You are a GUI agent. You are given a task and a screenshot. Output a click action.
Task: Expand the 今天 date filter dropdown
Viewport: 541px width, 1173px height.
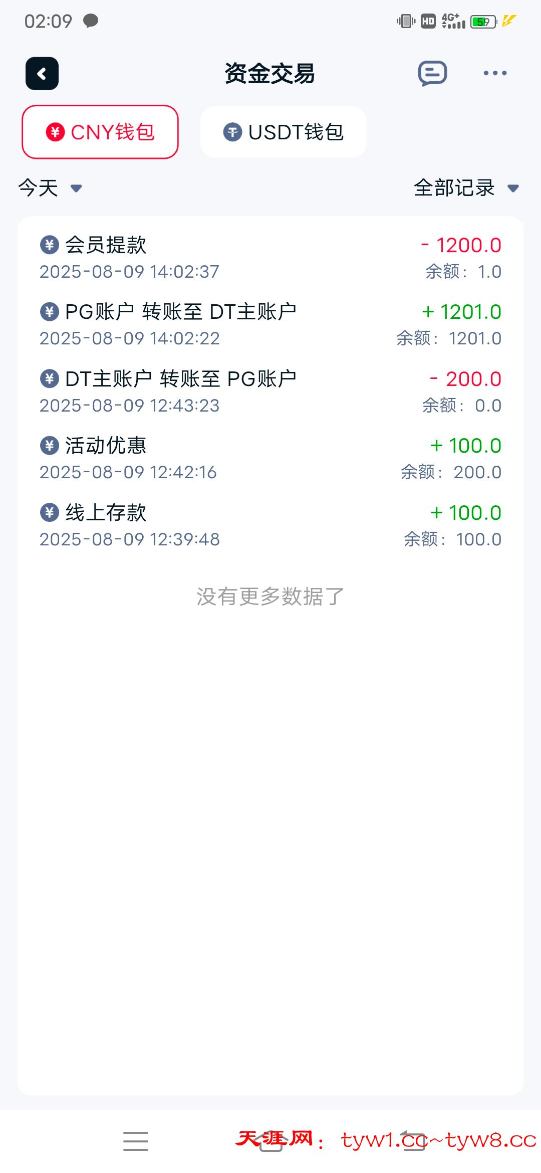click(50, 188)
